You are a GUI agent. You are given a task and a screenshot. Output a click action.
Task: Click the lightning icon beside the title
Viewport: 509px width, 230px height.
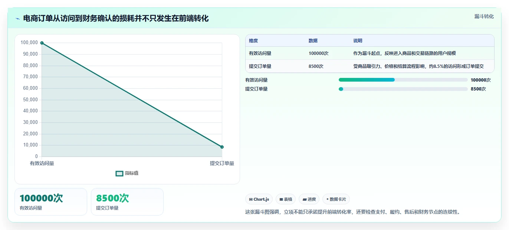(17, 18)
